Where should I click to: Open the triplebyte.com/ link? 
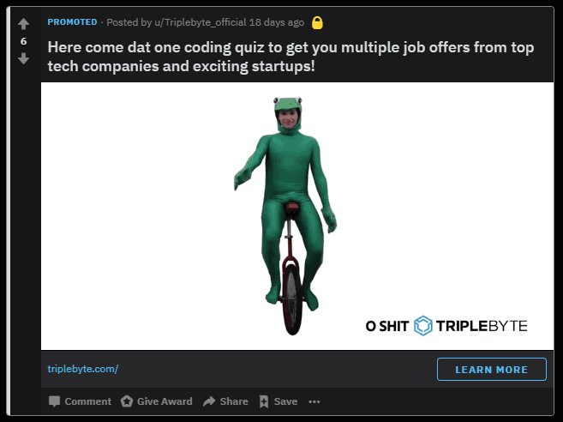[x=83, y=369]
